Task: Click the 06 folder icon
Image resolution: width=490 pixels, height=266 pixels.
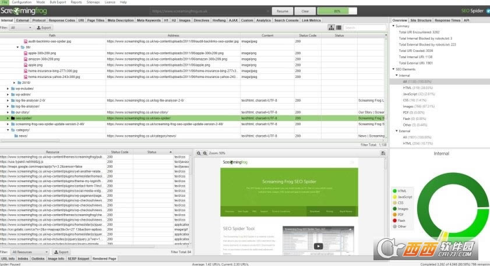Action: click(23, 47)
